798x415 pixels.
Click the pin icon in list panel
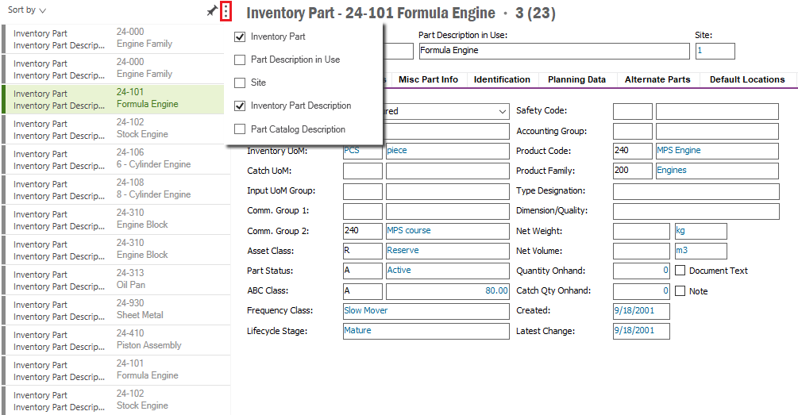tap(211, 11)
